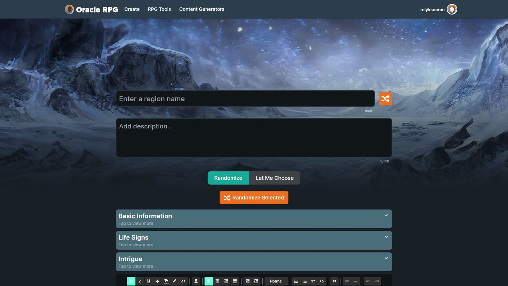508x286 pixels.
Task: Toggle bold formatting off
Action: point(131,281)
